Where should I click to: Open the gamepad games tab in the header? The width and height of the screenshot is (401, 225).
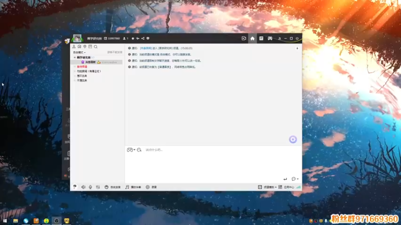(x=270, y=38)
